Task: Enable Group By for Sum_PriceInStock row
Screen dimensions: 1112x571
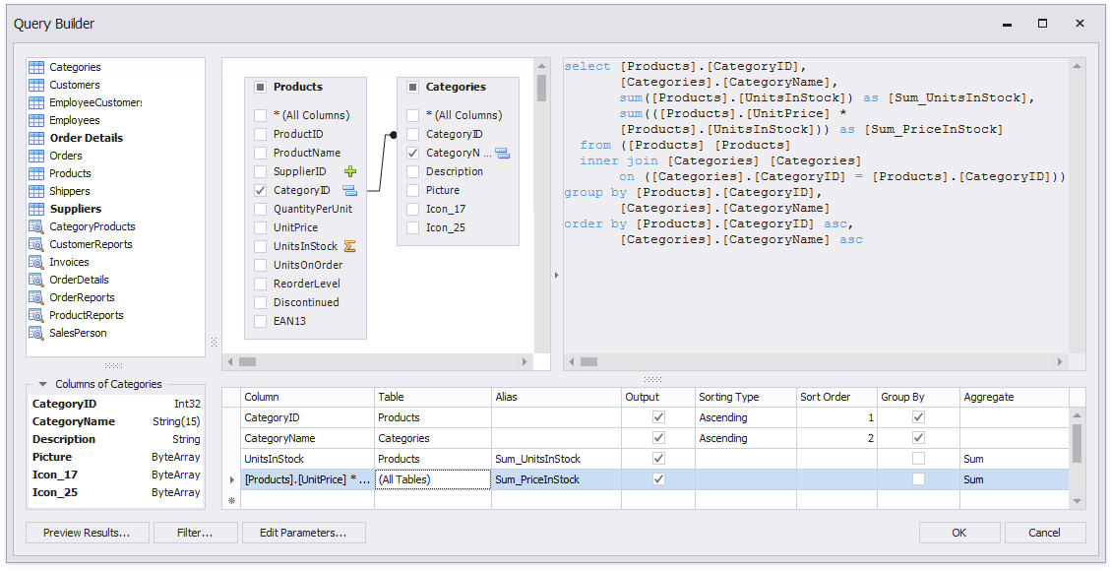Action: 918,479
